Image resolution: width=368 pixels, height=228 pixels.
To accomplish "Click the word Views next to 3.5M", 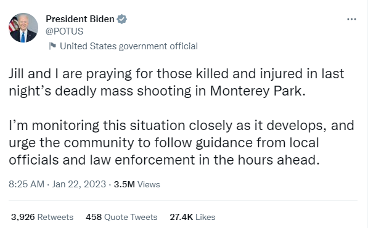I will [149, 184].
